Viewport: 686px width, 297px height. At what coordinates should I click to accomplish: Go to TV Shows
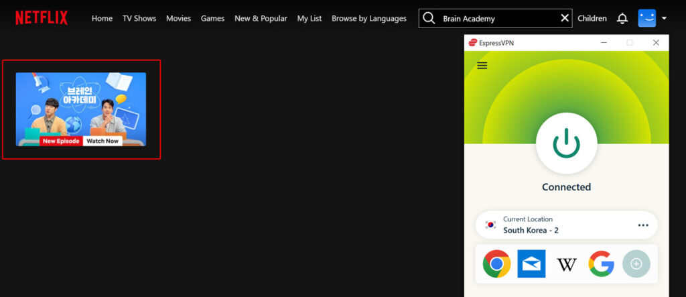coord(139,18)
